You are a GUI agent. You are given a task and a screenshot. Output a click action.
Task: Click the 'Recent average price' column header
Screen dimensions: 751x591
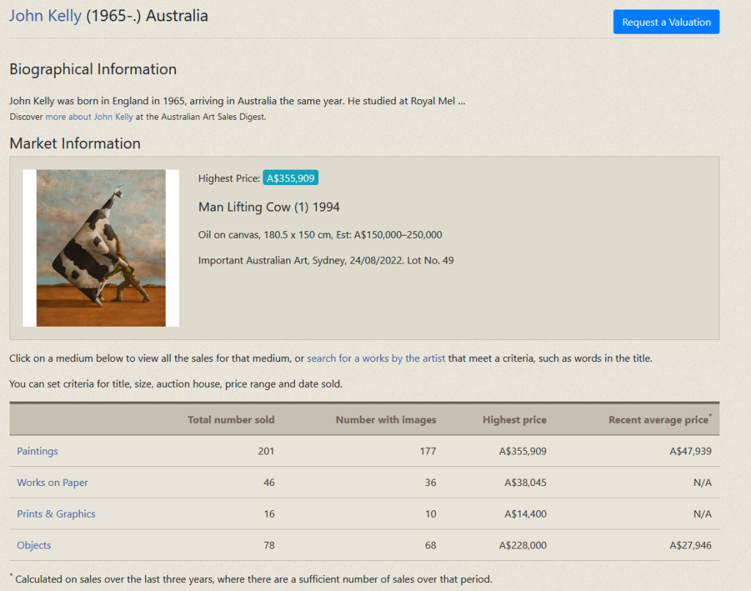pos(658,420)
